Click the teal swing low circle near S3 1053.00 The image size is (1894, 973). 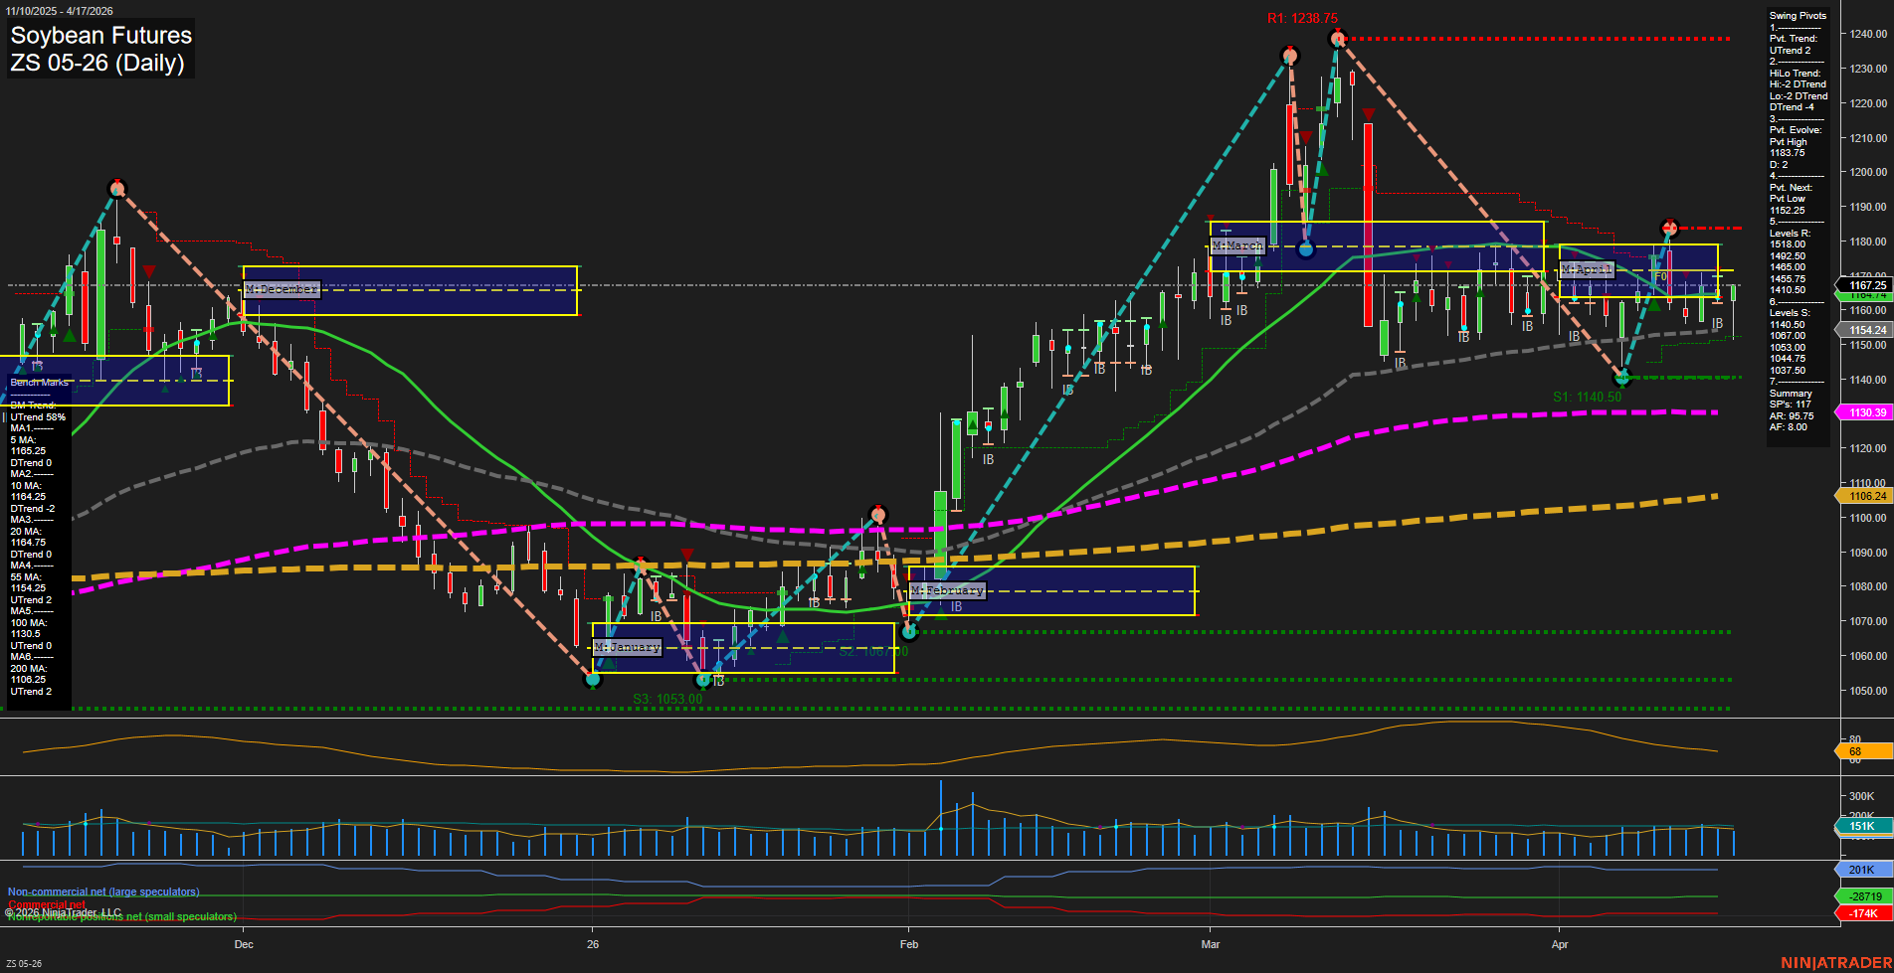tap(593, 680)
